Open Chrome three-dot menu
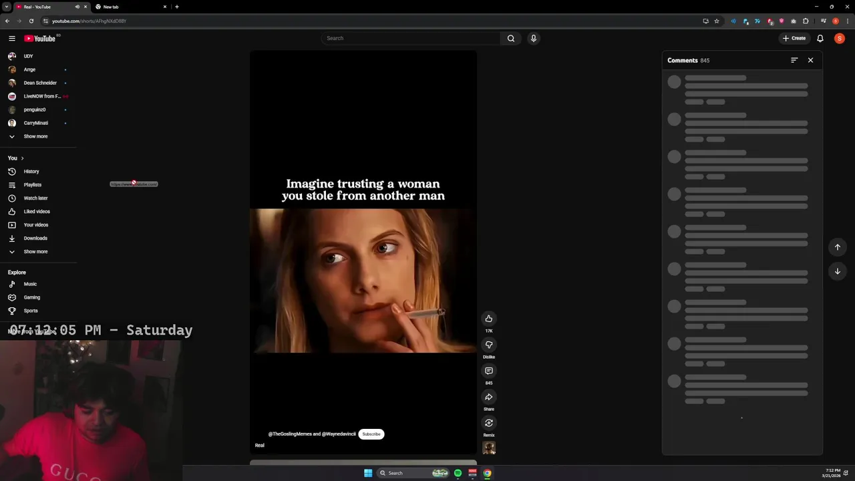 (847, 21)
